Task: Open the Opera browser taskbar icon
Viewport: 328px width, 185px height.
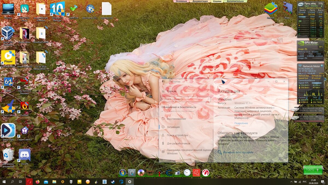Action: coord(29,181)
